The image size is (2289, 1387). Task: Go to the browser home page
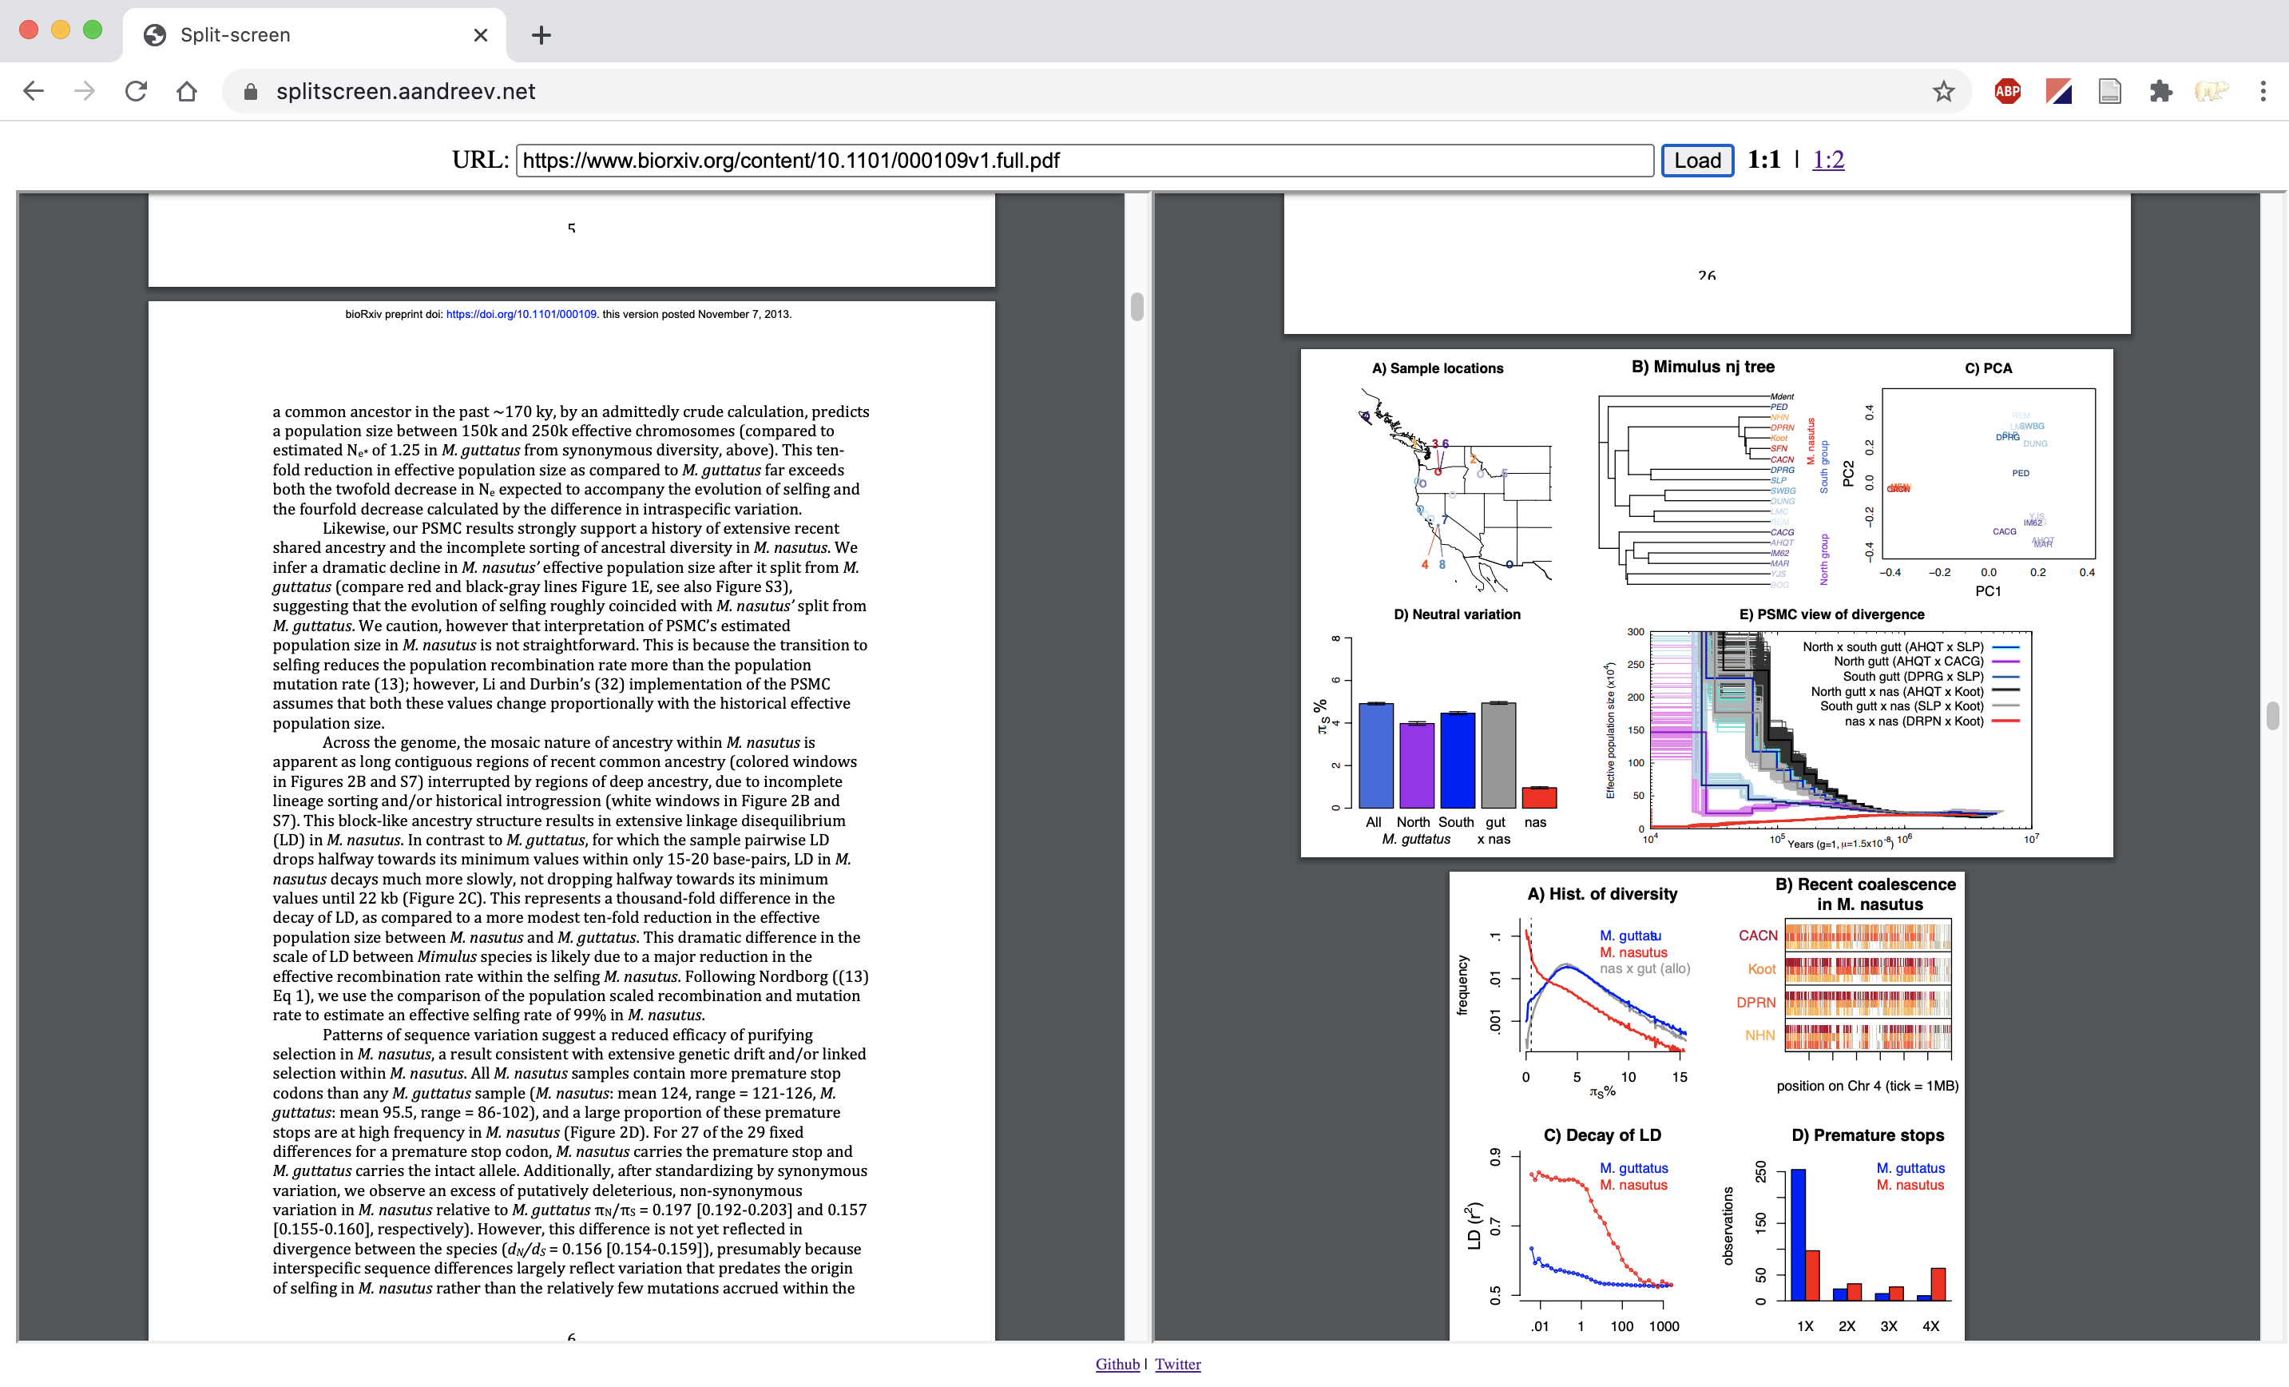(187, 91)
